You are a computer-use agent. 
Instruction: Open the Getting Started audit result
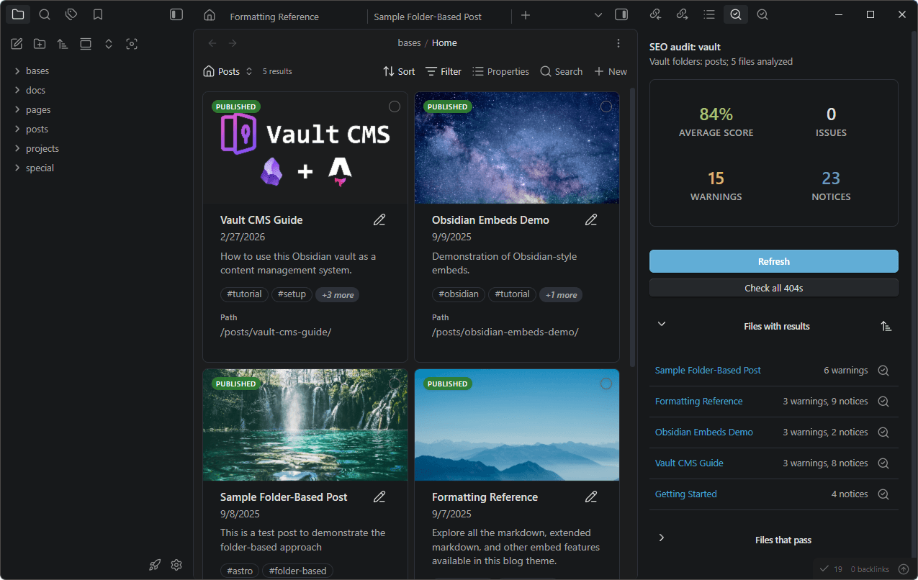tap(685, 494)
